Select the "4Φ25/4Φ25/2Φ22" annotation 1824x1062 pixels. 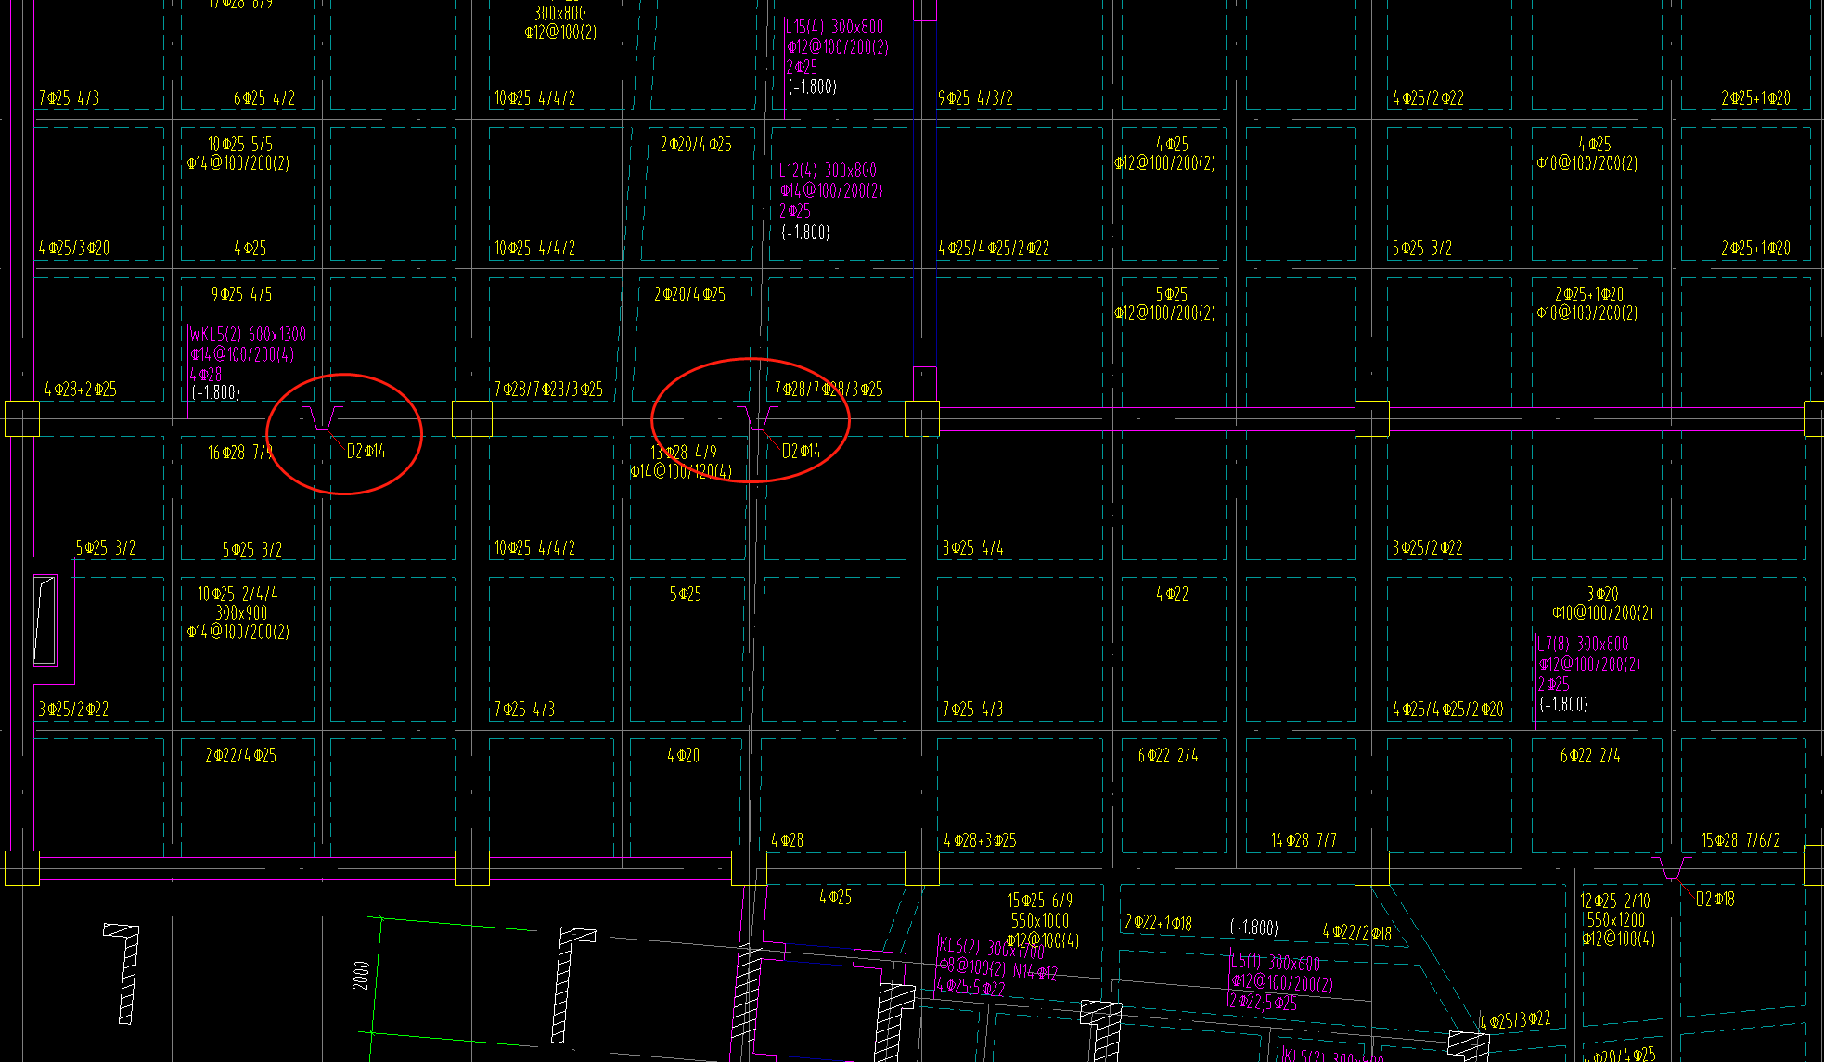pos(994,249)
